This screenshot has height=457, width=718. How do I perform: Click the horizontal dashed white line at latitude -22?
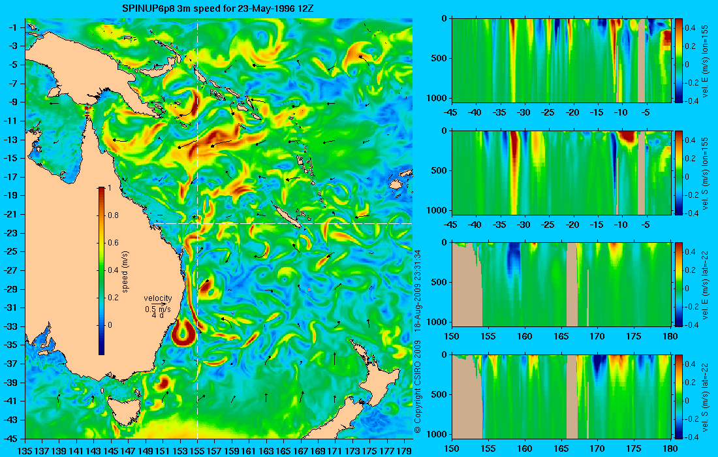click(x=282, y=223)
